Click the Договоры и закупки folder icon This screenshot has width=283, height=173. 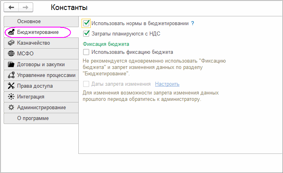click(11, 64)
